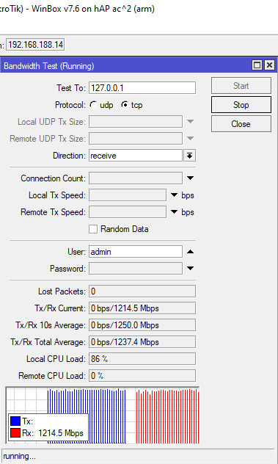278x464 pixels.
Task: Expand the Remote UDP Tx Size arrow
Action: [190, 139]
